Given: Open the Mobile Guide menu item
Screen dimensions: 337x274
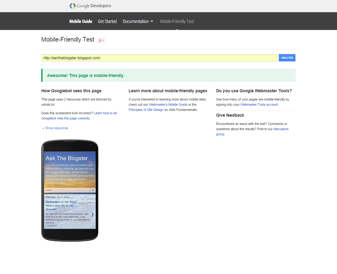Looking at the screenshot, I should [x=81, y=21].
